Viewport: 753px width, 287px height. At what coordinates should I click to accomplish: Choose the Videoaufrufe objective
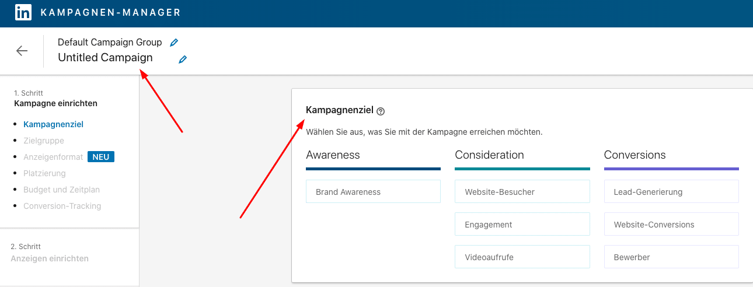tap(522, 257)
